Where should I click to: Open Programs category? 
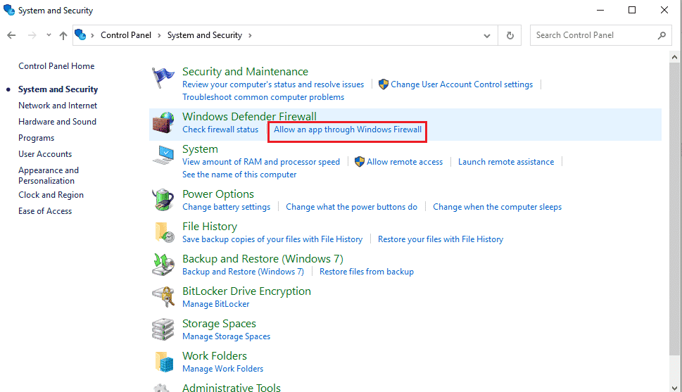click(x=36, y=138)
